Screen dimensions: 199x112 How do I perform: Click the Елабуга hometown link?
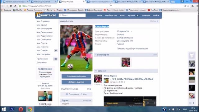point(120,35)
